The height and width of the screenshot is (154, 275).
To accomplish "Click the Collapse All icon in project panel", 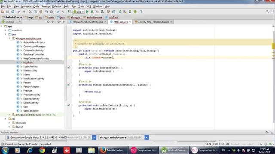I will 52,22.
